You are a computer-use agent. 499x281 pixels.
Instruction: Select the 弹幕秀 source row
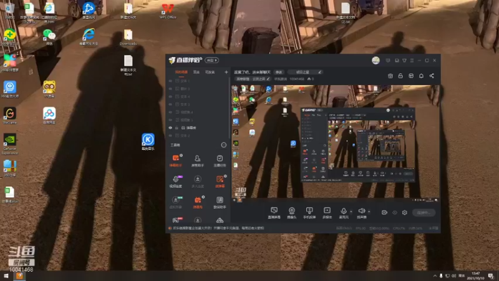(198, 128)
